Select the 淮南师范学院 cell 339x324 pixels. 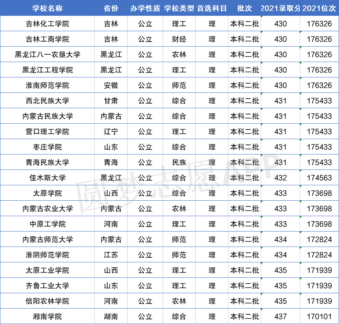coord(47,86)
